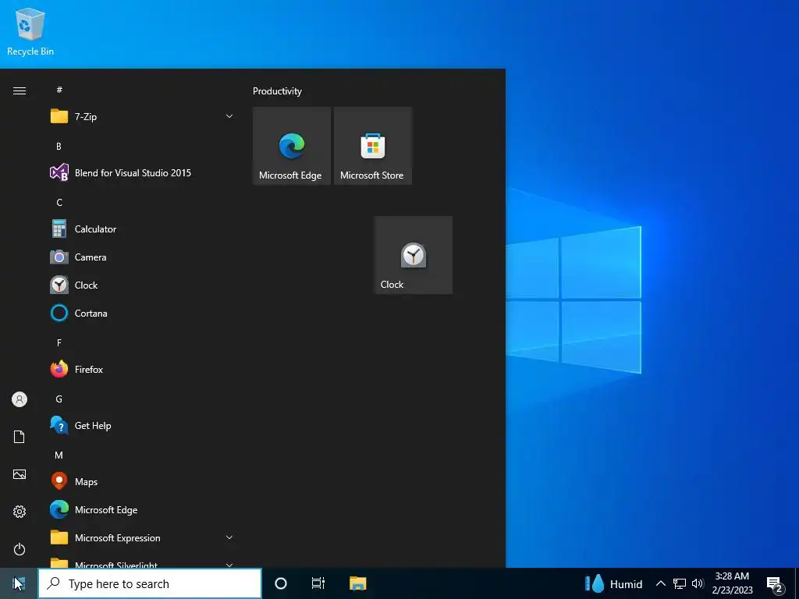Click the Start button on taskbar

point(19,583)
